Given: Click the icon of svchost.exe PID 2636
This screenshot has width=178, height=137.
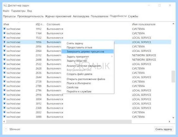Looking at the screenshot, I should (x=4, y=73).
